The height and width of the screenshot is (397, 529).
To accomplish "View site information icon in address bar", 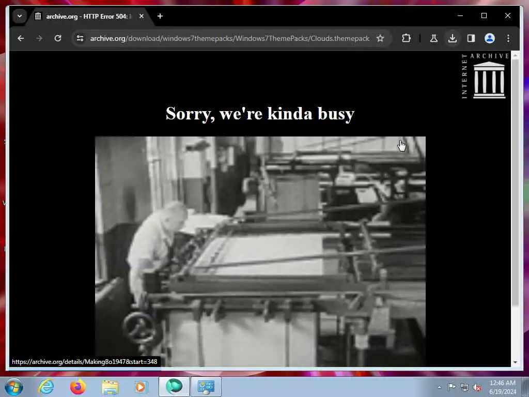I will (80, 38).
